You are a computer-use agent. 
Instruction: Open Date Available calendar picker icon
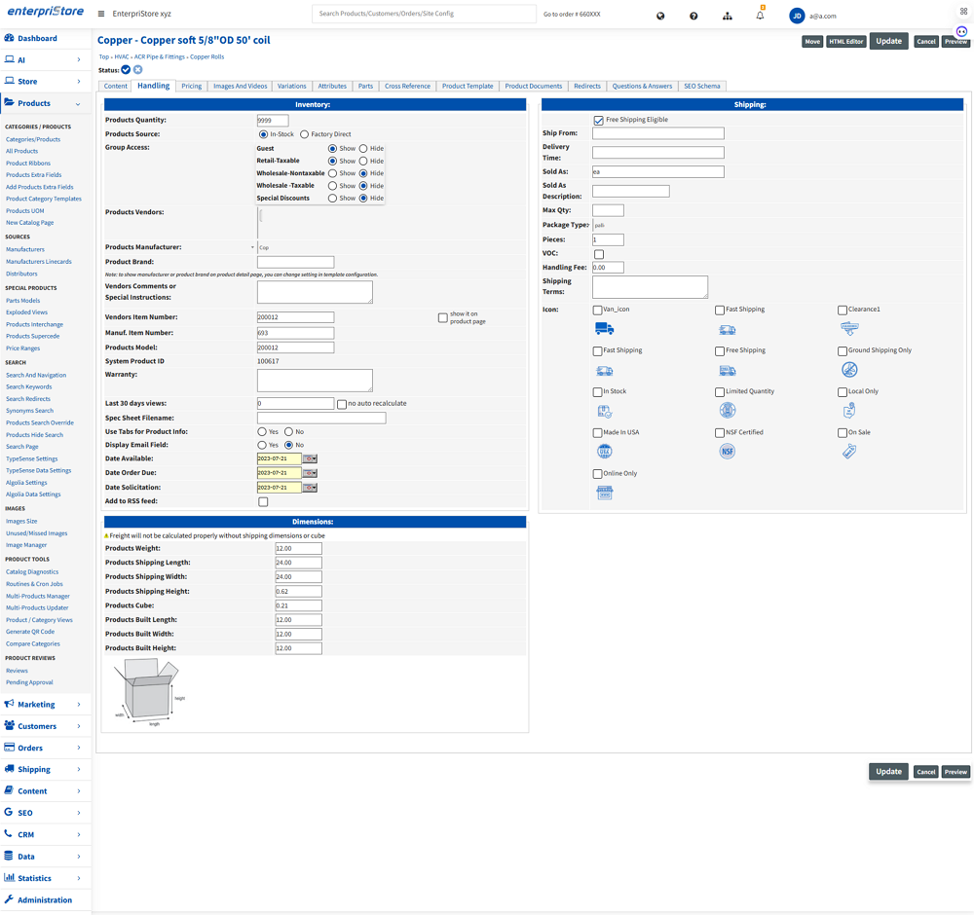[x=310, y=458]
